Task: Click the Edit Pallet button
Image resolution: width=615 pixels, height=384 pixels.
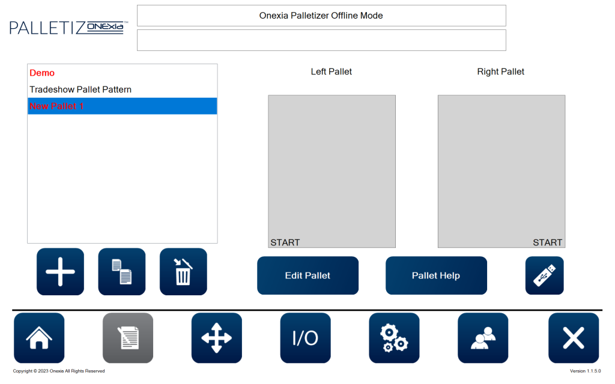Action: (307, 275)
